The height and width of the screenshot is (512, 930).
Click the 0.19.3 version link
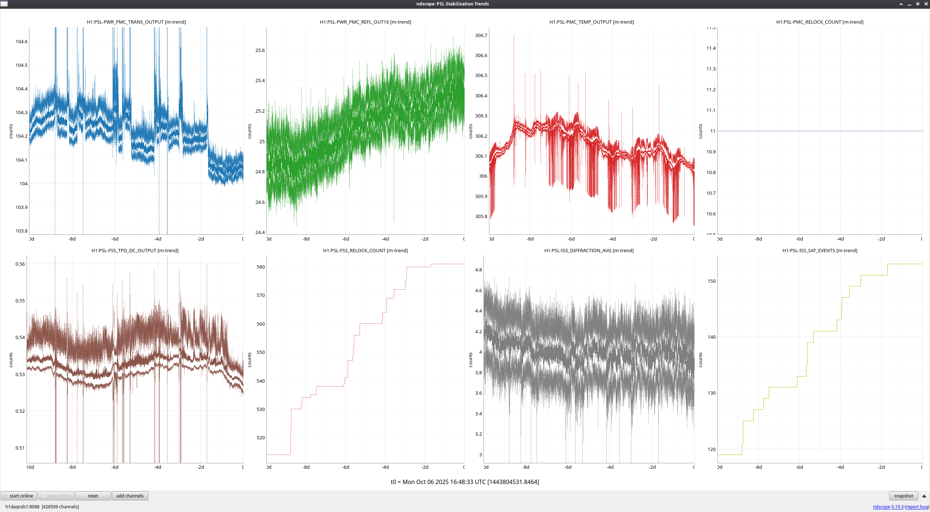coord(897,507)
